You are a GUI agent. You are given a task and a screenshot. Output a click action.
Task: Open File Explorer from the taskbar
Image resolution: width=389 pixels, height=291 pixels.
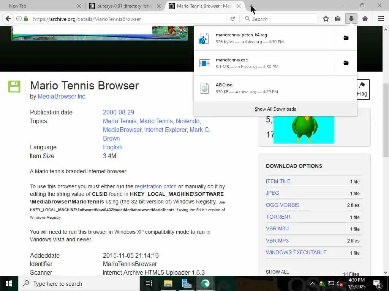[168, 283]
